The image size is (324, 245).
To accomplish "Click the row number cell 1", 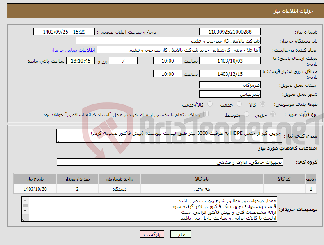I will [311, 189].
